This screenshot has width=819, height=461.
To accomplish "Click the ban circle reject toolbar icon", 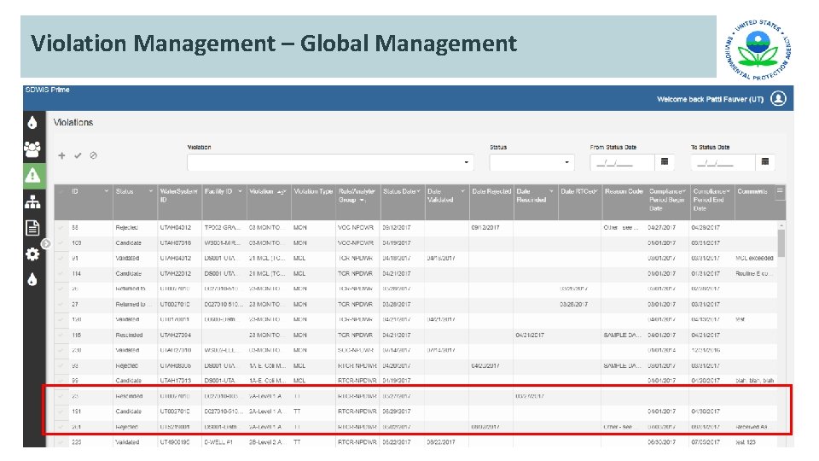I will pos(93,155).
